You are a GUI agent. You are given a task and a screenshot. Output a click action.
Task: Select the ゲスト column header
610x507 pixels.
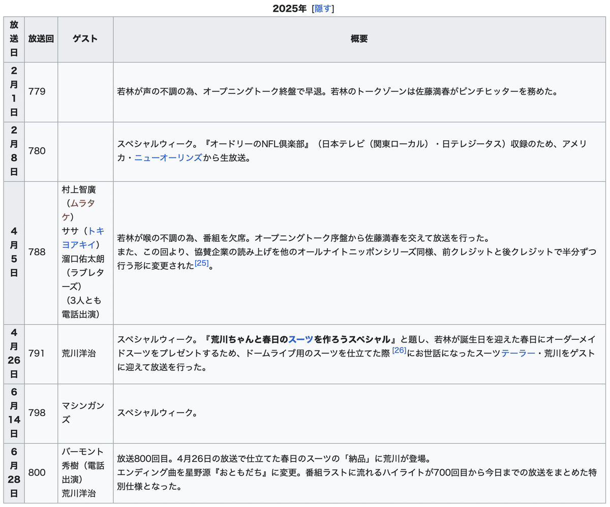(85, 39)
